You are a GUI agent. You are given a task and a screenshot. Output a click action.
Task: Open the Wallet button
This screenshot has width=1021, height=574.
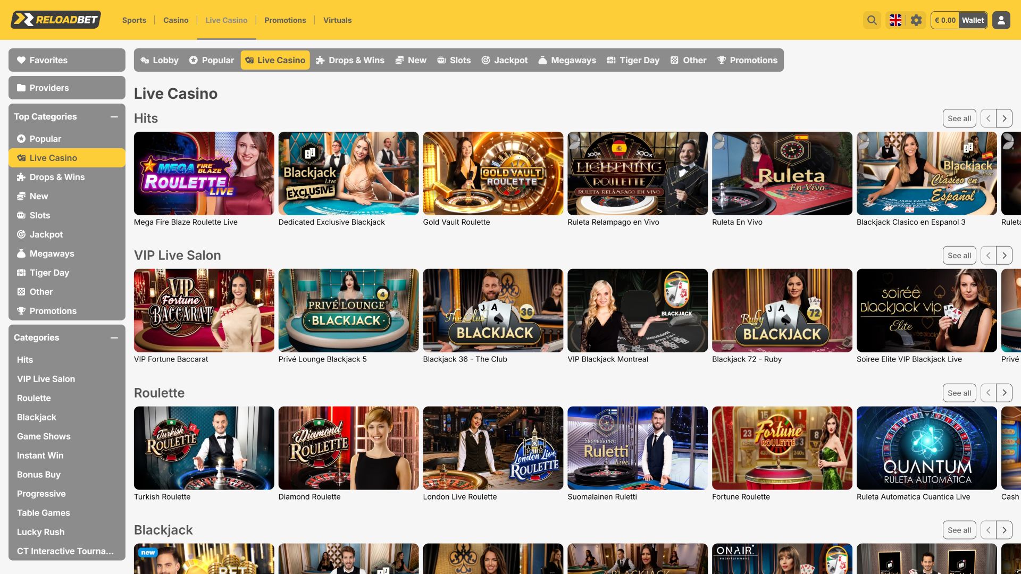(973, 20)
